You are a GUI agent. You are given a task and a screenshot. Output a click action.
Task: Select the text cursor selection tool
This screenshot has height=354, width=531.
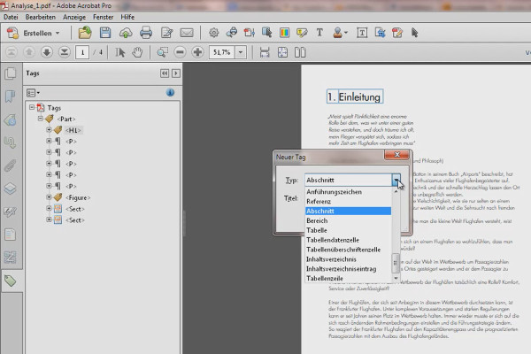pyautogui.click(x=119, y=52)
